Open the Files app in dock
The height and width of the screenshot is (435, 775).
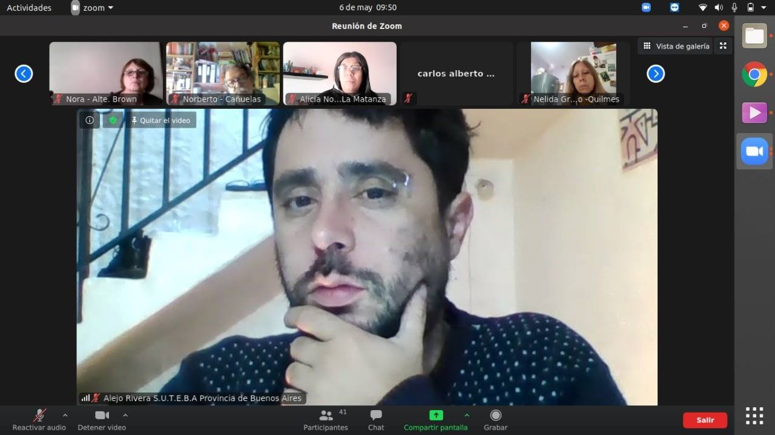754,36
